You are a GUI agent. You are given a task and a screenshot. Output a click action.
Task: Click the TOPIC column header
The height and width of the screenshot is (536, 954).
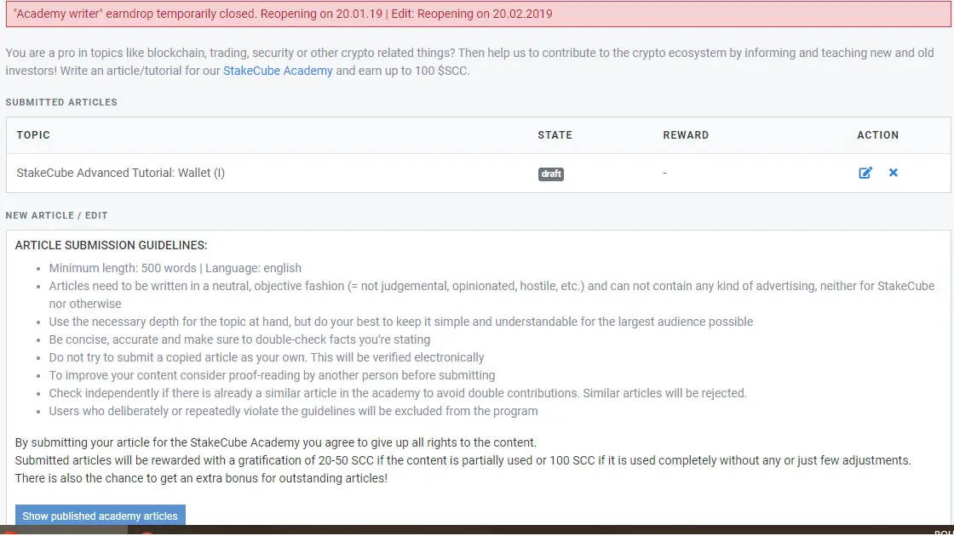click(x=33, y=135)
